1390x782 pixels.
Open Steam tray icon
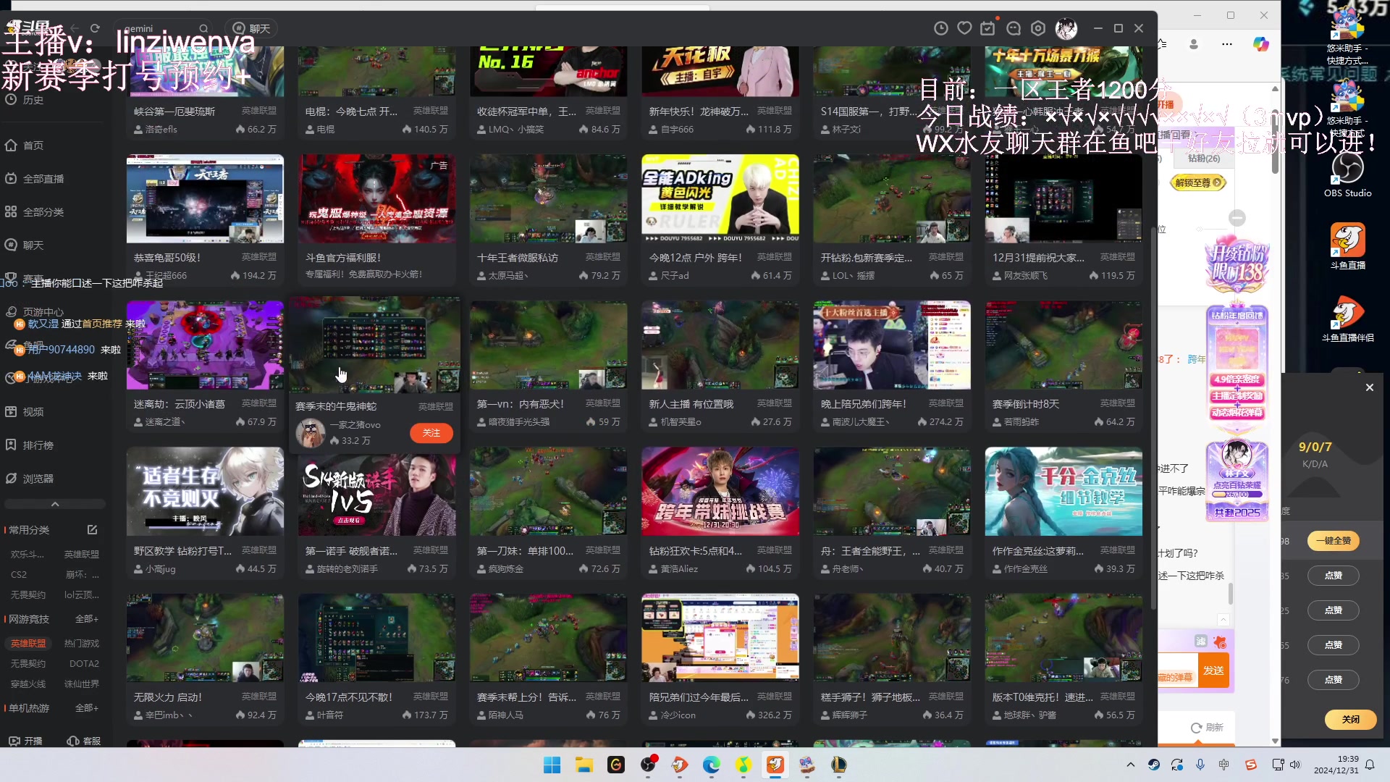[x=1153, y=765]
